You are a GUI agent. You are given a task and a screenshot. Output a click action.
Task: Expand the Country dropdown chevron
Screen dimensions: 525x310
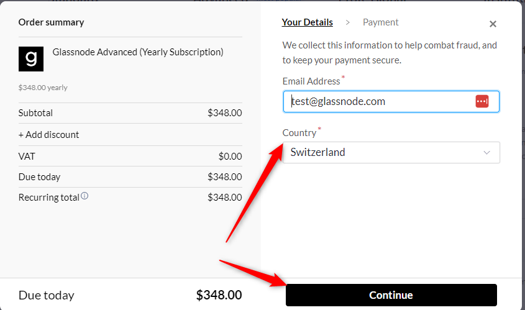pyautogui.click(x=486, y=152)
